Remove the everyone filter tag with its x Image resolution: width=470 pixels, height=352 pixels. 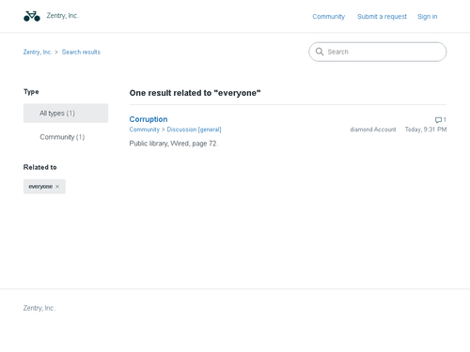(x=57, y=187)
